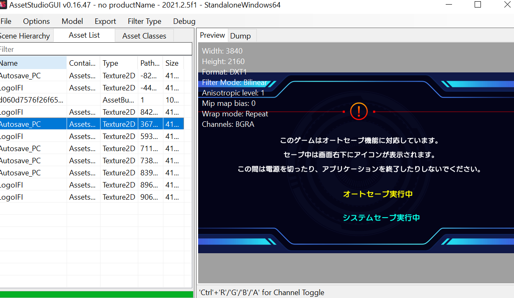Select the Autosave_PC row with PathID -82...

92,76
